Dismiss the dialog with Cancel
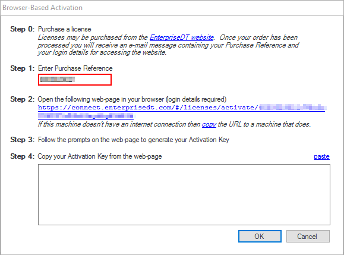 [308, 237]
